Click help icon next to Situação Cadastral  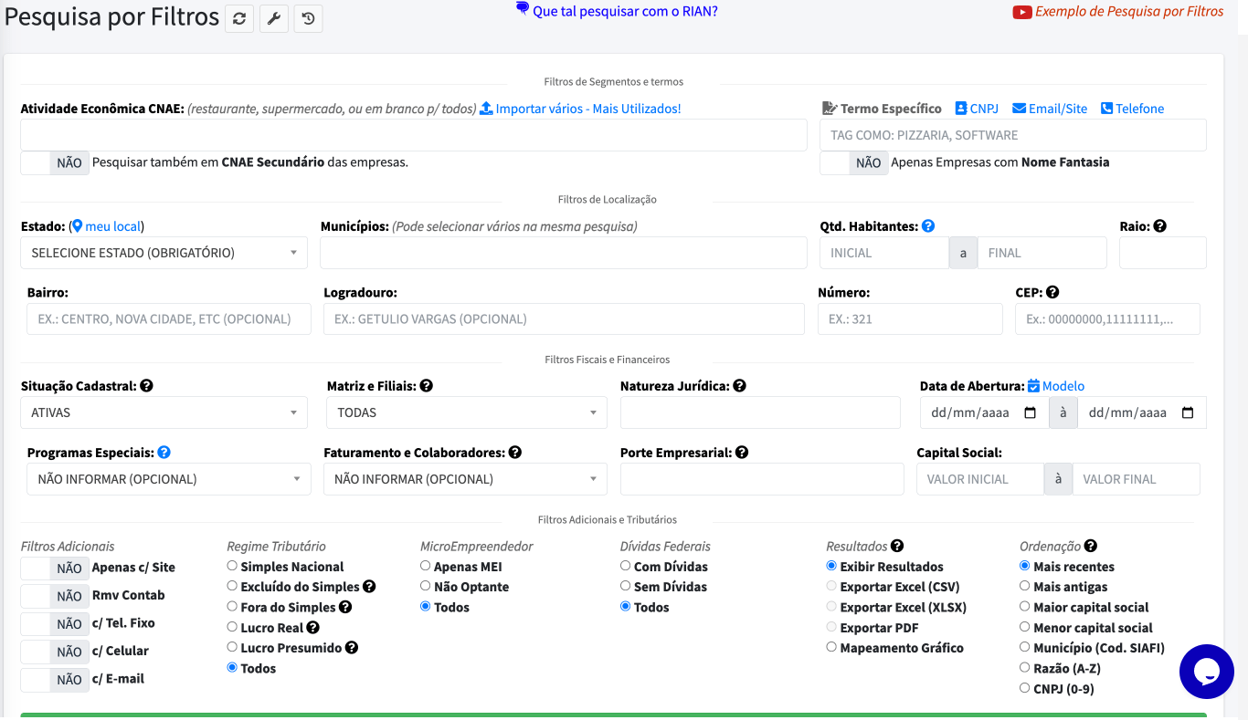[x=147, y=386]
